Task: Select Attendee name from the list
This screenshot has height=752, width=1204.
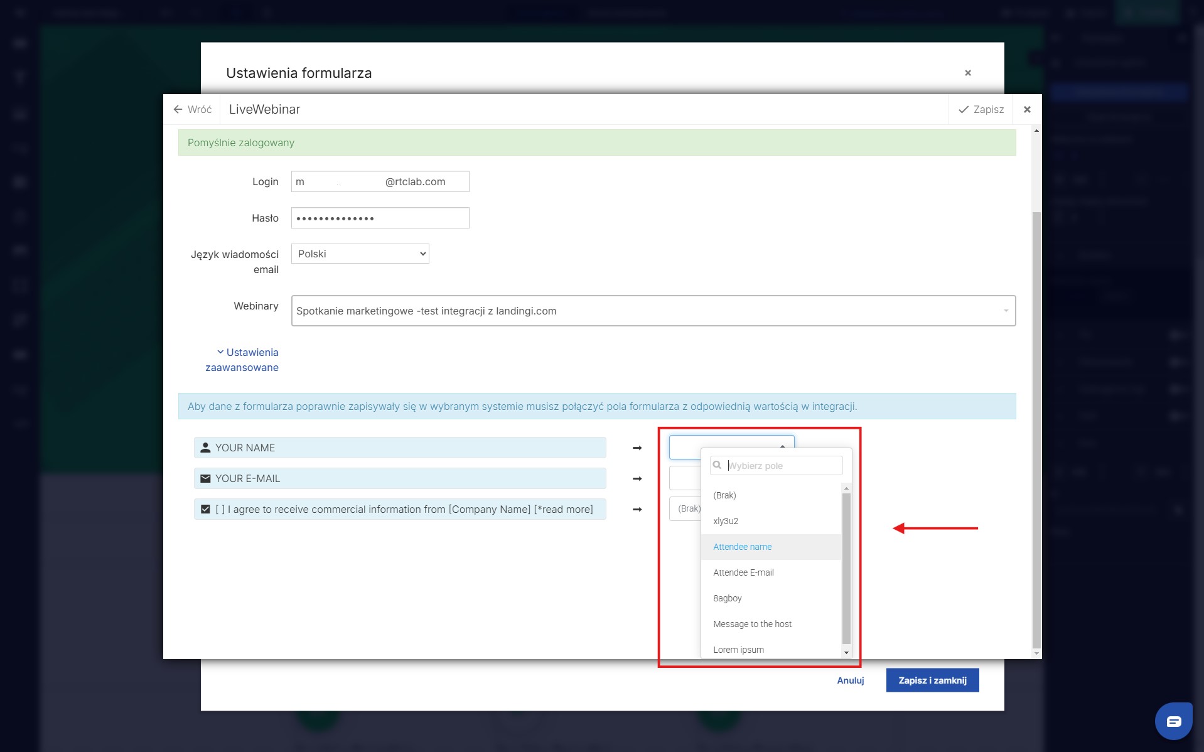Action: tap(742, 547)
